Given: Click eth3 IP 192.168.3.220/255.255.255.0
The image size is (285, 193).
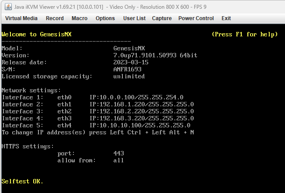Looking at the screenshot, I should (x=142, y=118).
